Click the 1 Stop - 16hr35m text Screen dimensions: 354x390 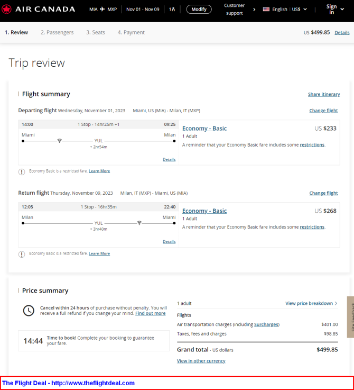pyautogui.click(x=99, y=207)
